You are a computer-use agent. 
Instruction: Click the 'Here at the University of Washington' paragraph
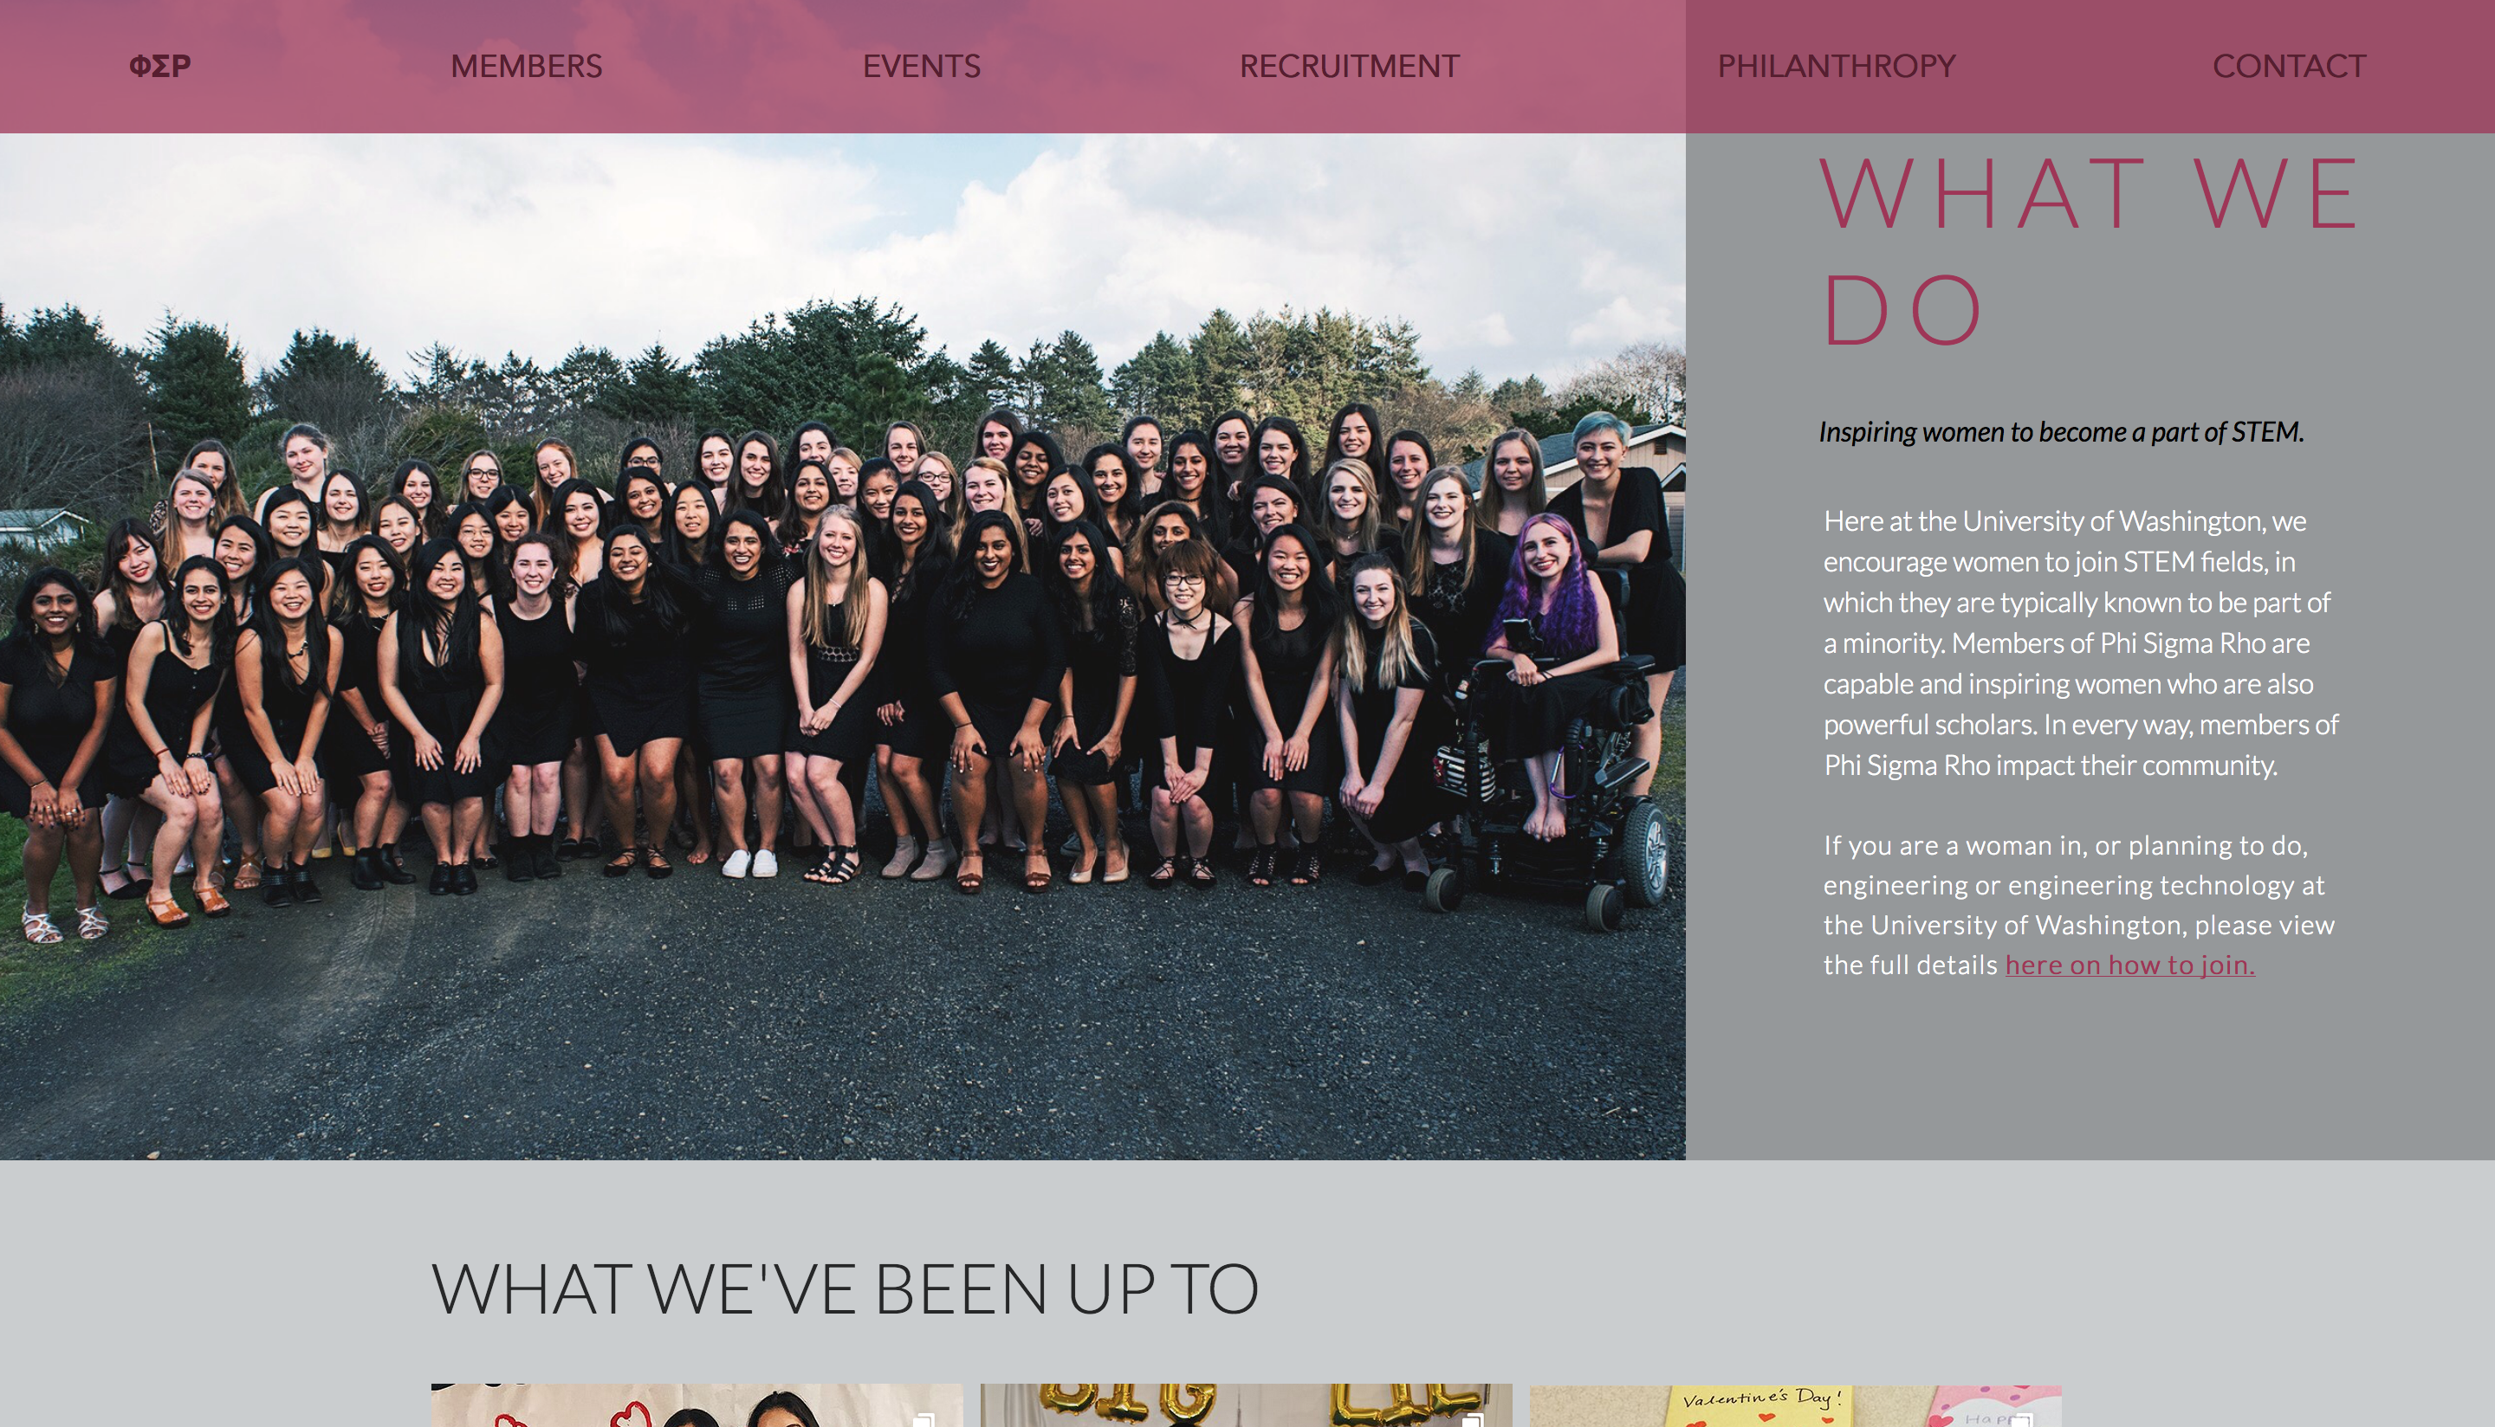[x=2080, y=643]
